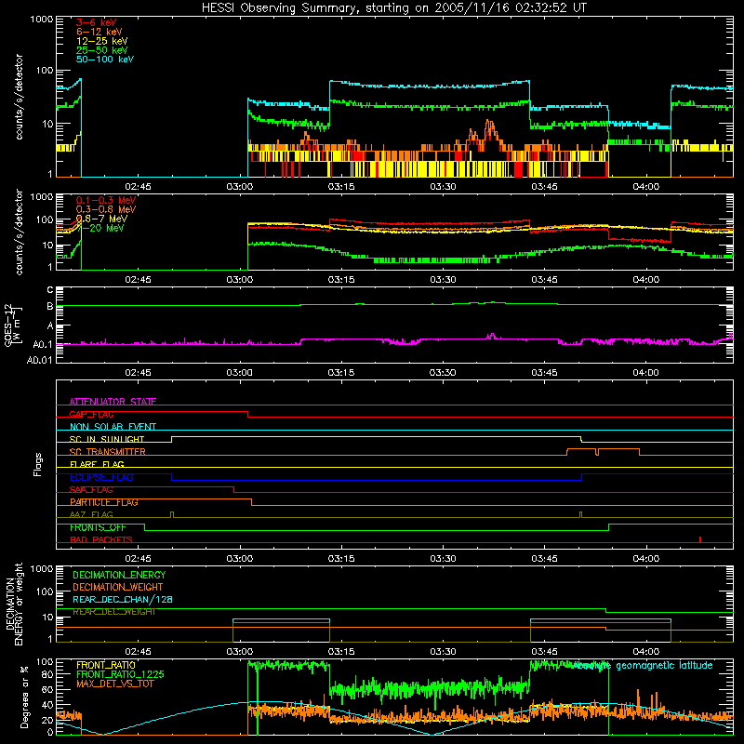This screenshot has height=744, width=744.
Task: Select the SAA_FLAG label
Action: (x=91, y=490)
